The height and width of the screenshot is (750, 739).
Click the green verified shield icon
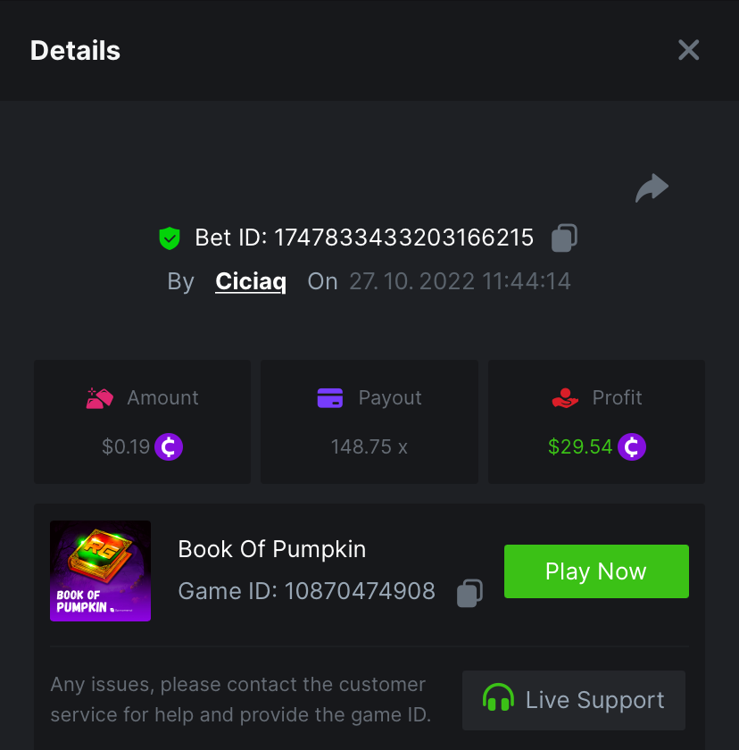(170, 238)
